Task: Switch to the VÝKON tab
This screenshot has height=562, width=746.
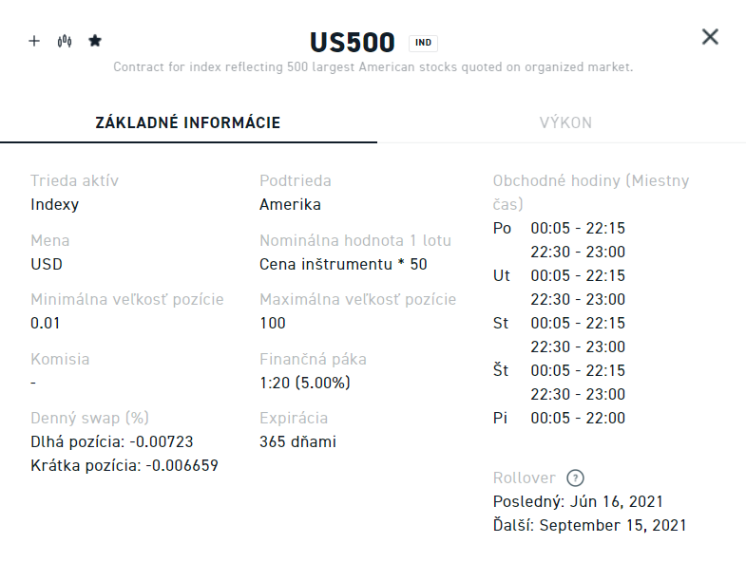Action: click(565, 122)
